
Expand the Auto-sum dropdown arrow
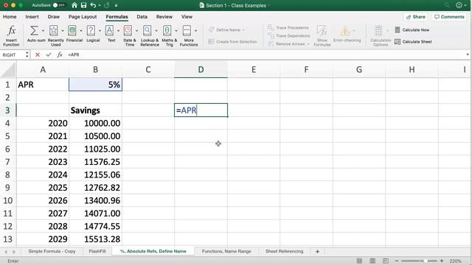click(x=43, y=31)
